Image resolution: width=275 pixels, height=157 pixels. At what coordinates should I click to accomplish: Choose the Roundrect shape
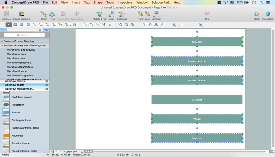pos(13,136)
